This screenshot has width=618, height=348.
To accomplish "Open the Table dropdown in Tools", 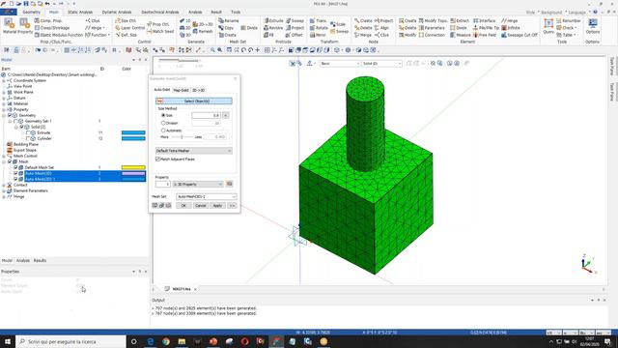I will point(567,35).
